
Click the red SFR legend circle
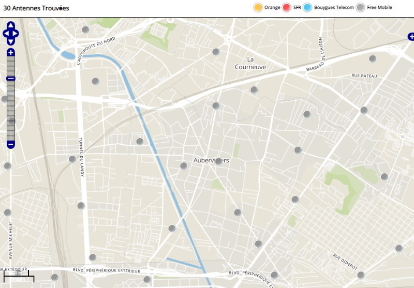tap(287, 7)
